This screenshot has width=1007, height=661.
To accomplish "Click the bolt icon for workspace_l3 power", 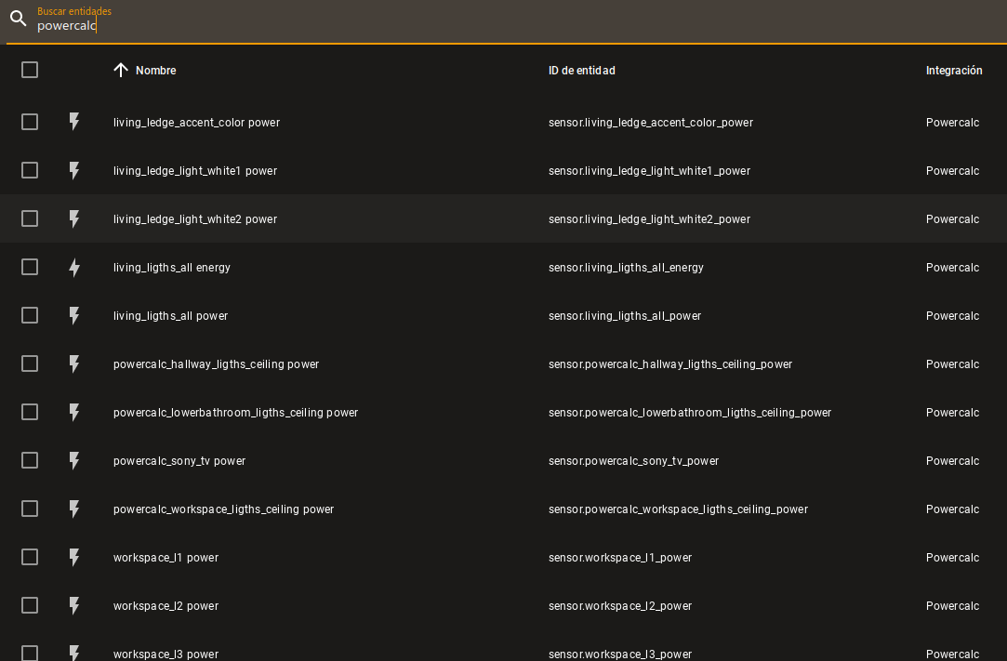I will tap(74, 654).
